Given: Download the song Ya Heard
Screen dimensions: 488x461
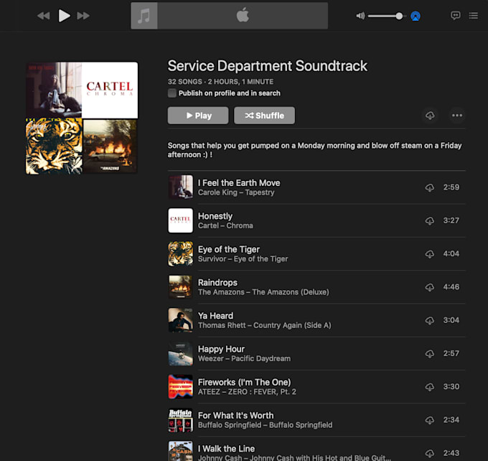Looking at the screenshot, I should pyautogui.click(x=430, y=320).
